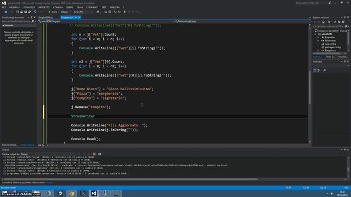Close the Output panel

348,149
